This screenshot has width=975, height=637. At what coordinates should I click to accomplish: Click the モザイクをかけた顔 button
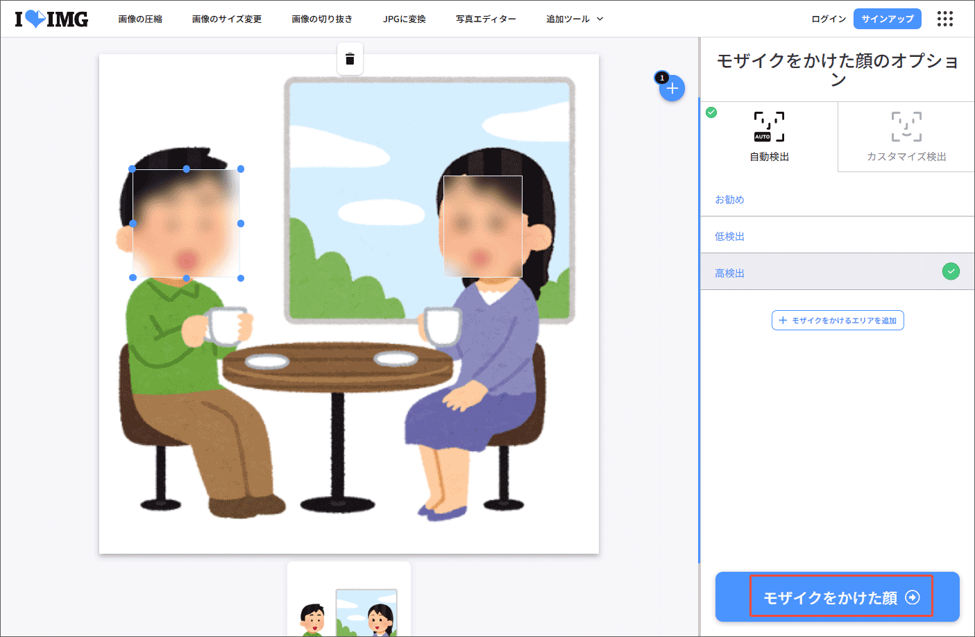(x=838, y=595)
